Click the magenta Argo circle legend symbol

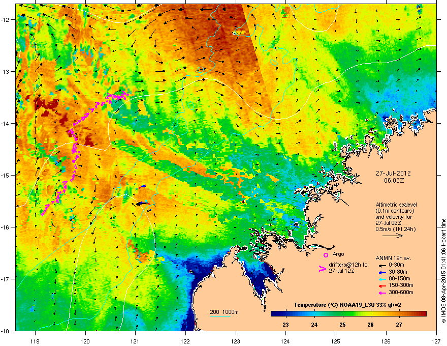[x=326, y=255]
